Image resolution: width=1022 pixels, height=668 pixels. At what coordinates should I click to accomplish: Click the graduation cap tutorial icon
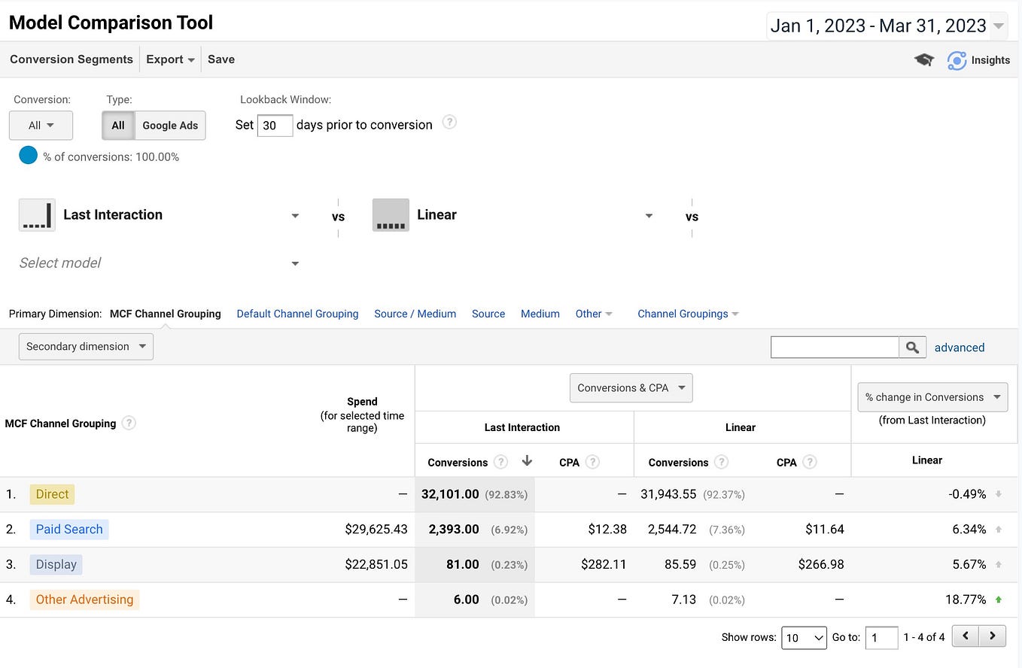click(924, 60)
